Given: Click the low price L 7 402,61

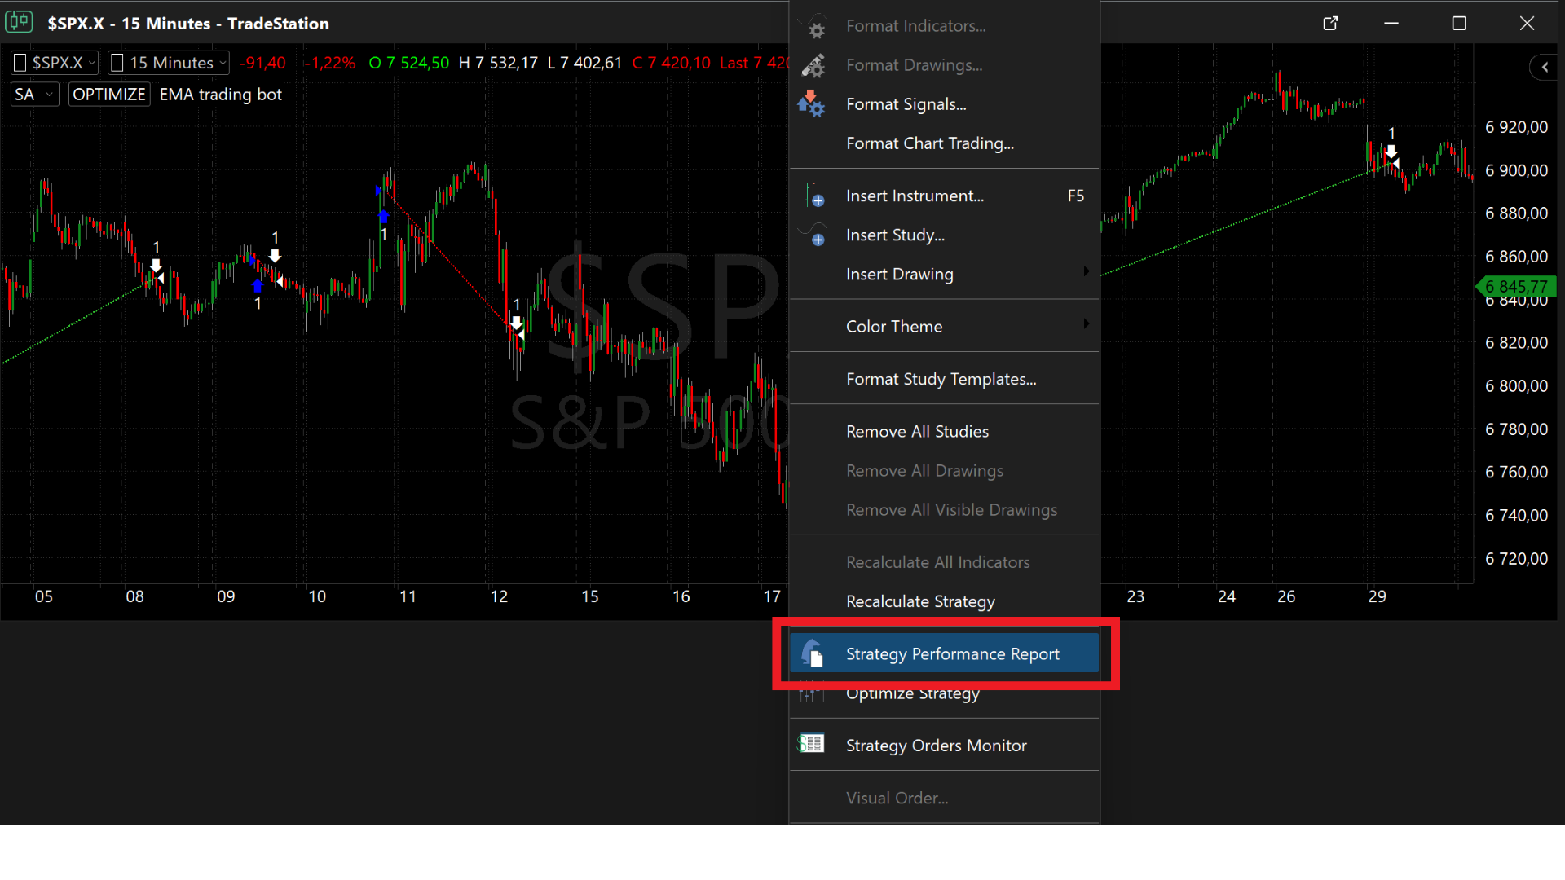Looking at the screenshot, I should [584, 63].
